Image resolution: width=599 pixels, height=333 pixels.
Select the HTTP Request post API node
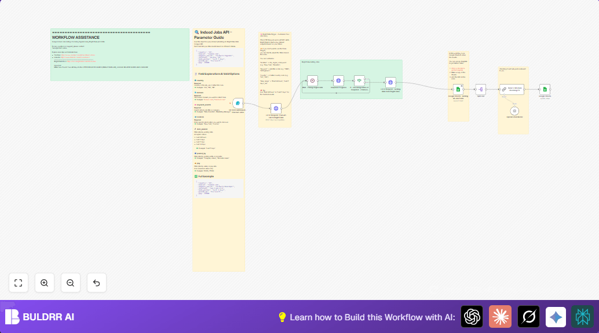[x=276, y=108]
